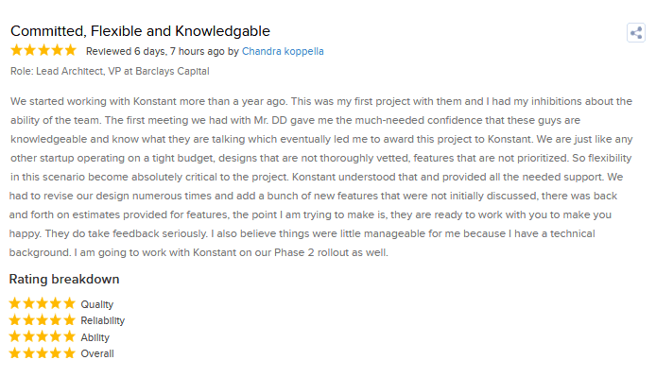Click the review's overall five-star rating
The width and height of the screenshot is (656, 377).
point(43,50)
